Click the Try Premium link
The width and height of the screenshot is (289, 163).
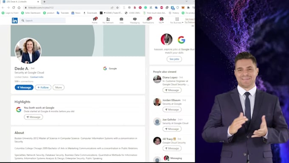point(190,22)
